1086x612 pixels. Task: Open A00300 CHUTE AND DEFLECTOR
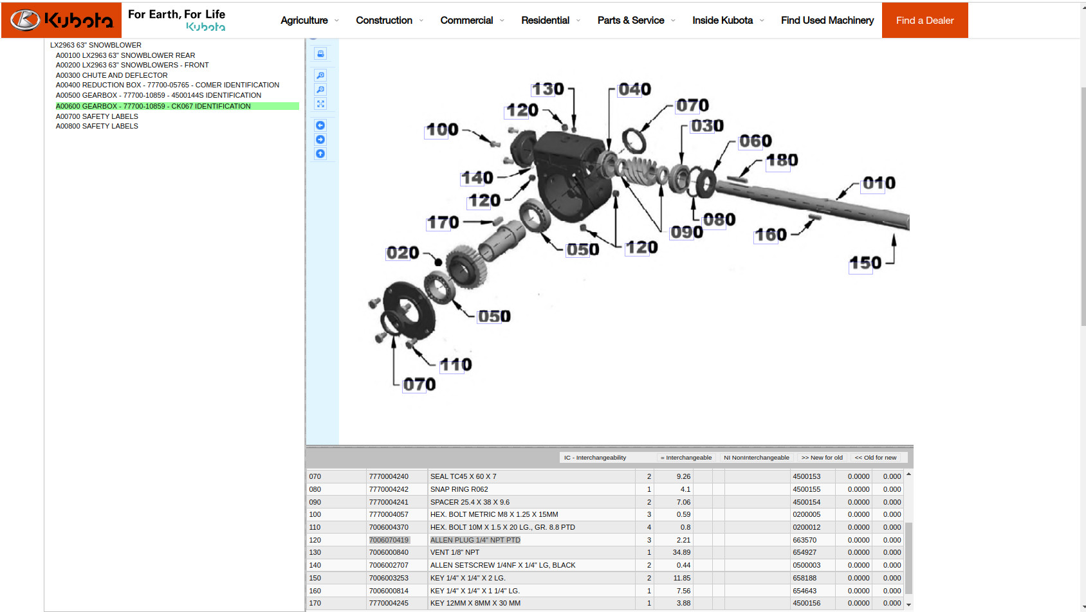tap(111, 75)
